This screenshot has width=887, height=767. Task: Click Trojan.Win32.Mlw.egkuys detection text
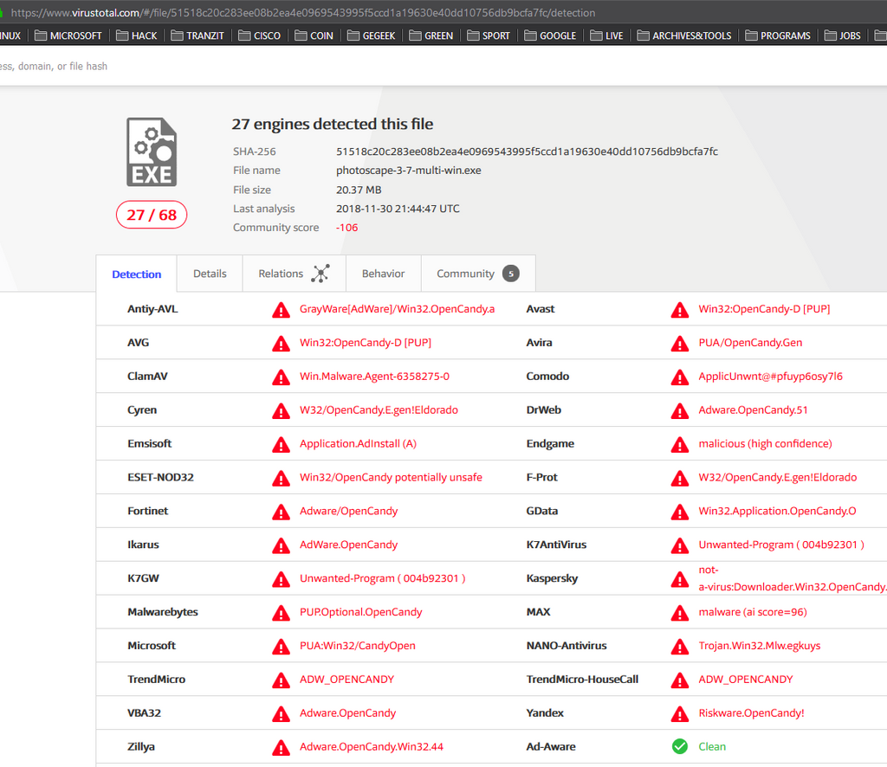click(759, 646)
